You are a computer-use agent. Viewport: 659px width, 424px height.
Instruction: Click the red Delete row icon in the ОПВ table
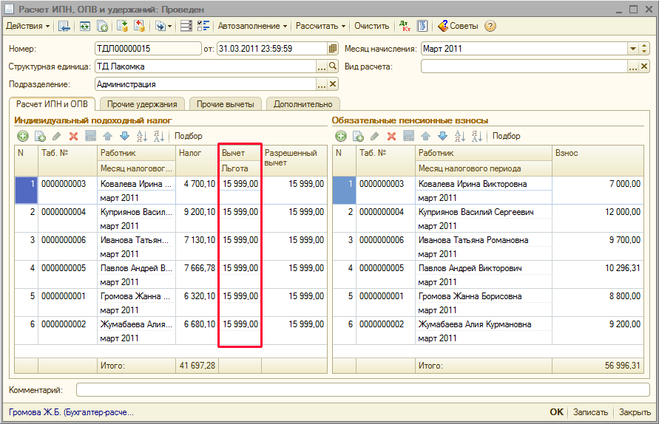click(391, 136)
